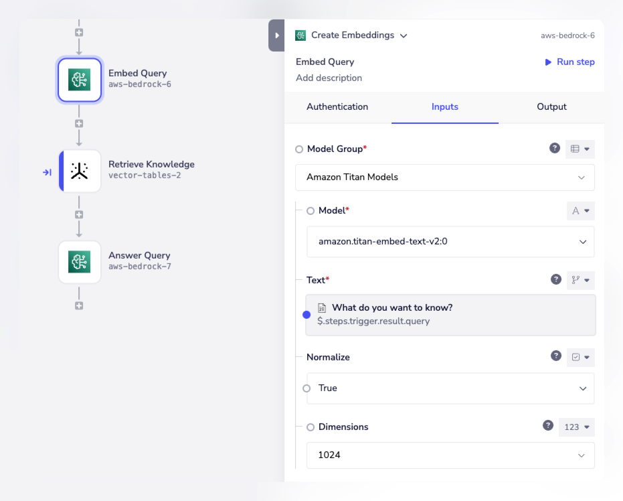Add step between Embed Query and Retrieve Knowledge

tap(79, 124)
